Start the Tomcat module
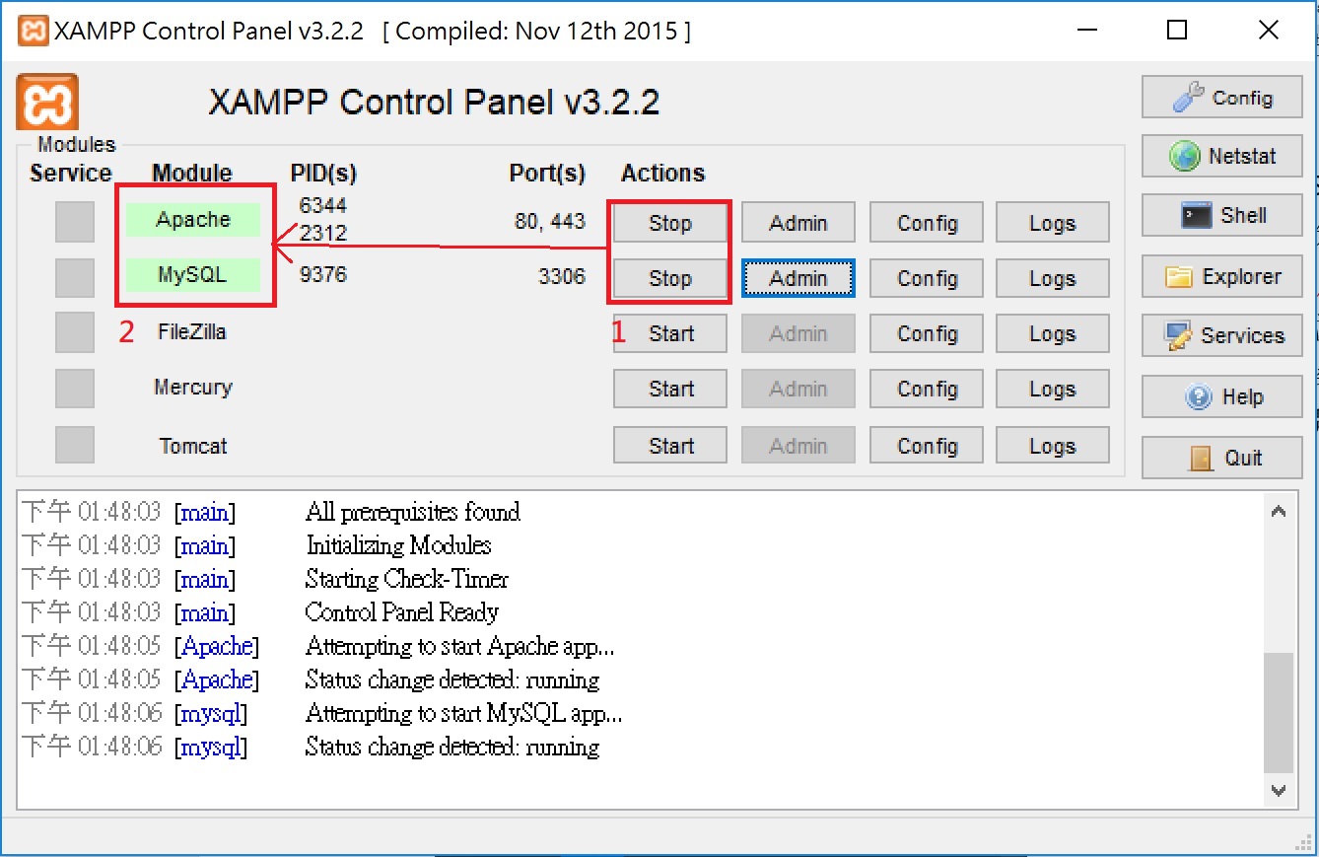The width and height of the screenshot is (1319, 857). coord(670,446)
